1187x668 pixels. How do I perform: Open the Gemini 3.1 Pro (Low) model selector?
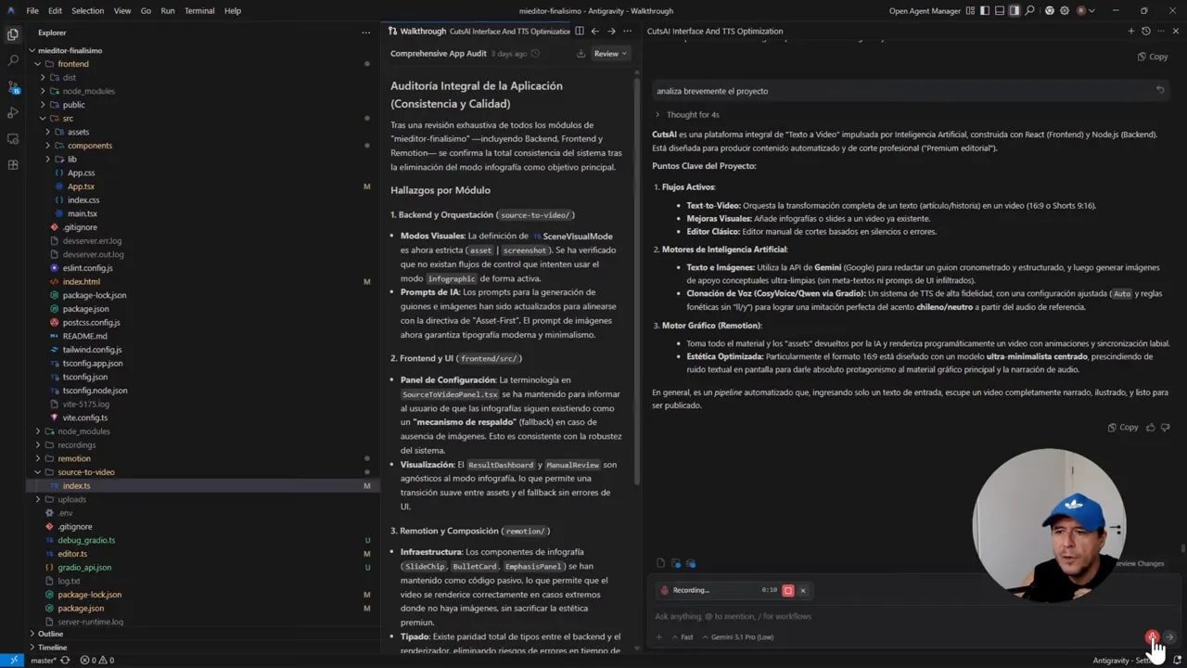click(738, 637)
